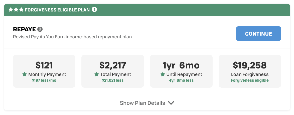Click the 4yr 8mo less text
294x115 pixels.
[x=181, y=80]
